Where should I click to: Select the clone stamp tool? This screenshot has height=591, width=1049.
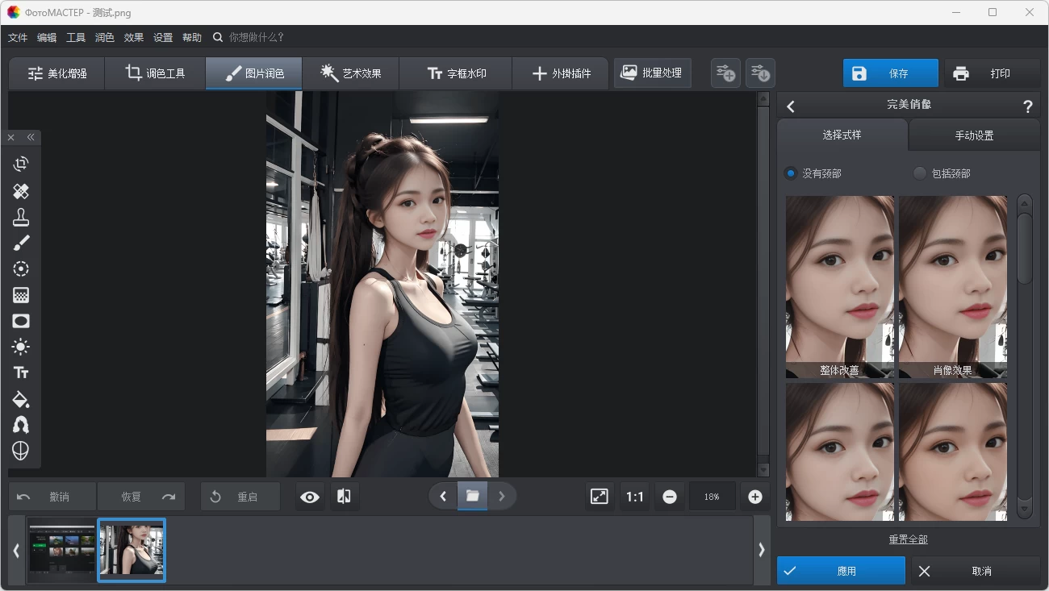click(21, 217)
